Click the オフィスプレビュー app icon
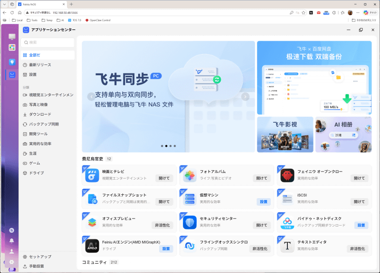Screen dimensions: 380x273 click(x=92, y=222)
